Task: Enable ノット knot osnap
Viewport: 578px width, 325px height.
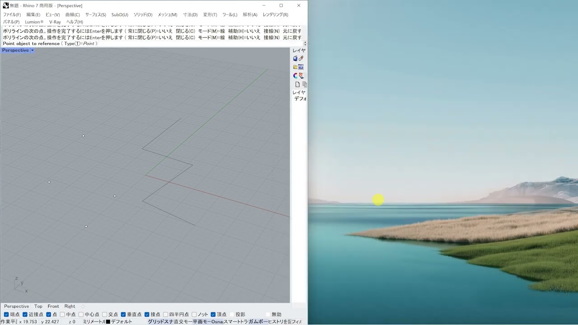Action: [194, 315]
